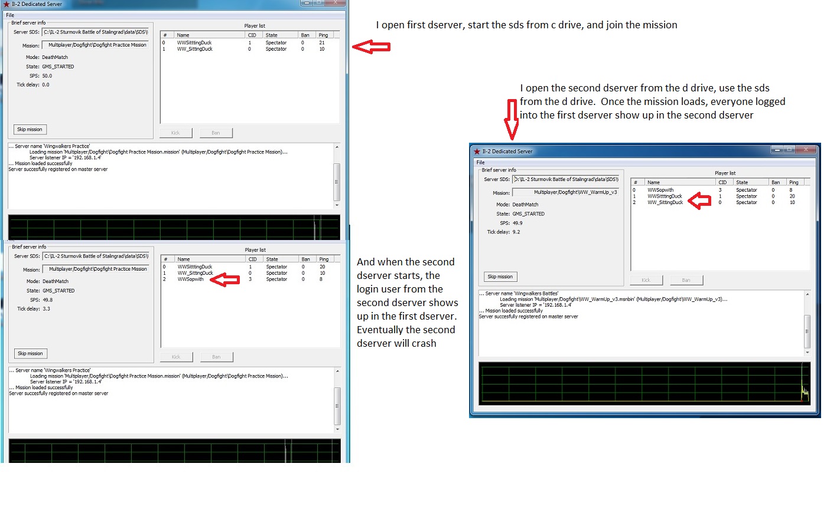The width and height of the screenshot is (827, 516).
Task: Click the log scrollbar down arrow in right window
Action: 808,353
